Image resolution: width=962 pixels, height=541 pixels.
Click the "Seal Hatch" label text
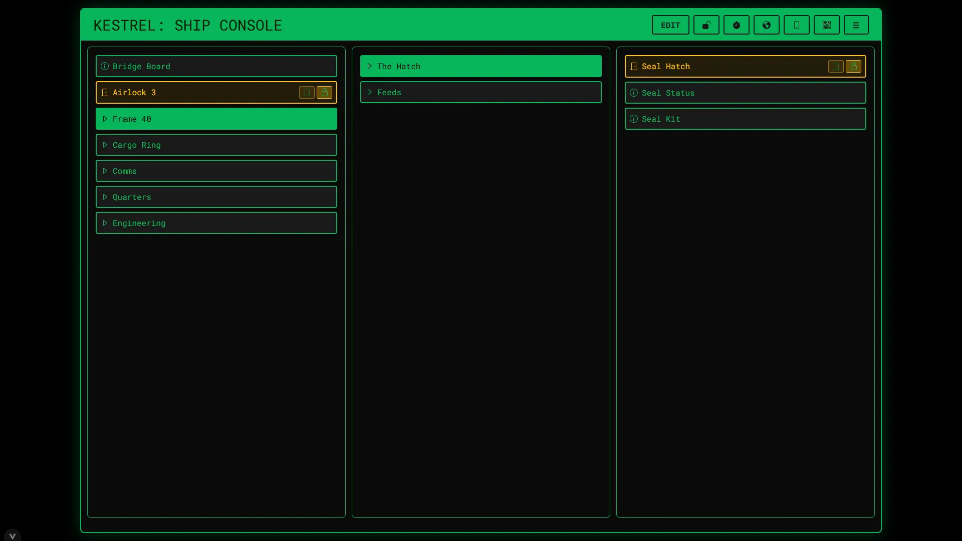click(x=666, y=66)
